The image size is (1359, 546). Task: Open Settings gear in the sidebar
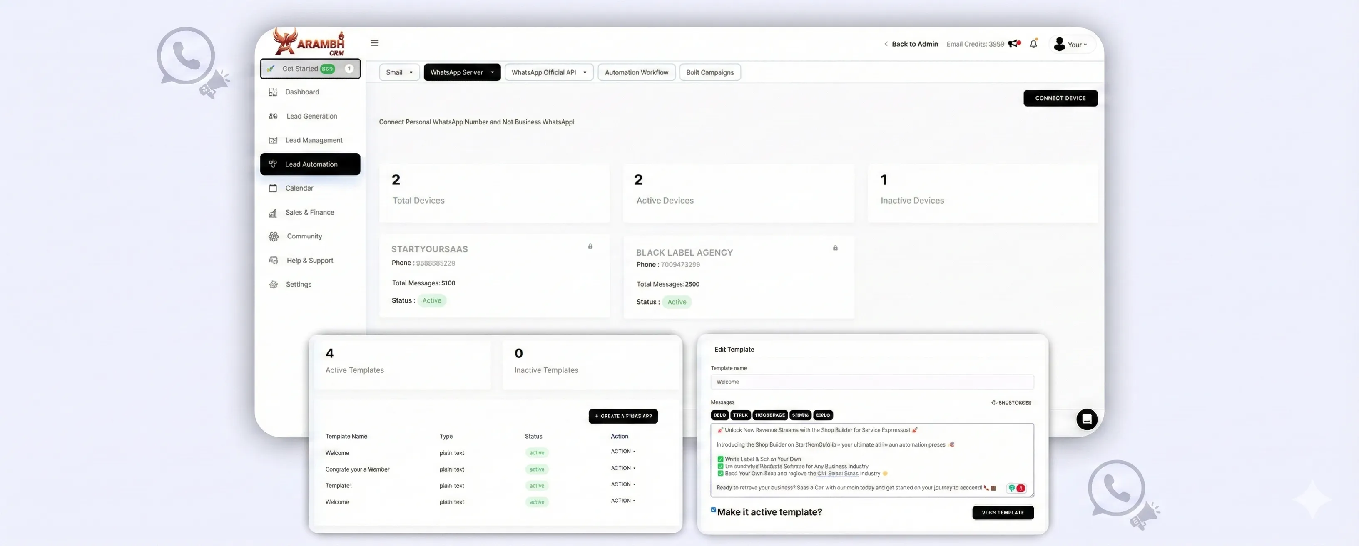pyautogui.click(x=273, y=285)
